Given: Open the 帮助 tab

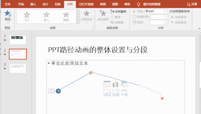Looking at the screenshot, I should click(127, 4).
